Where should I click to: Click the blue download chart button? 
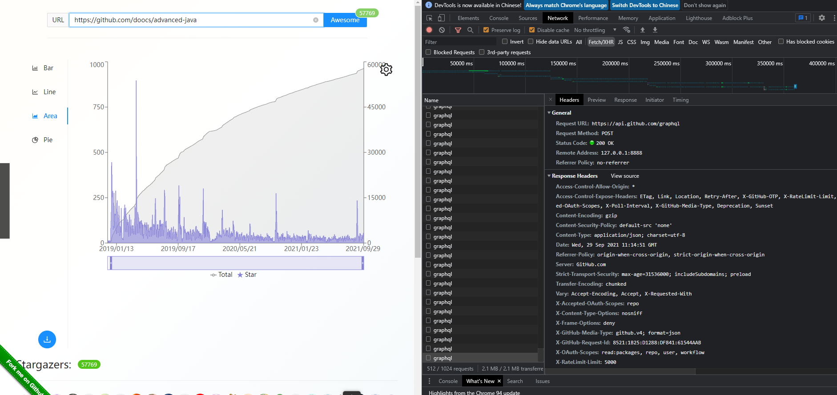(x=47, y=339)
